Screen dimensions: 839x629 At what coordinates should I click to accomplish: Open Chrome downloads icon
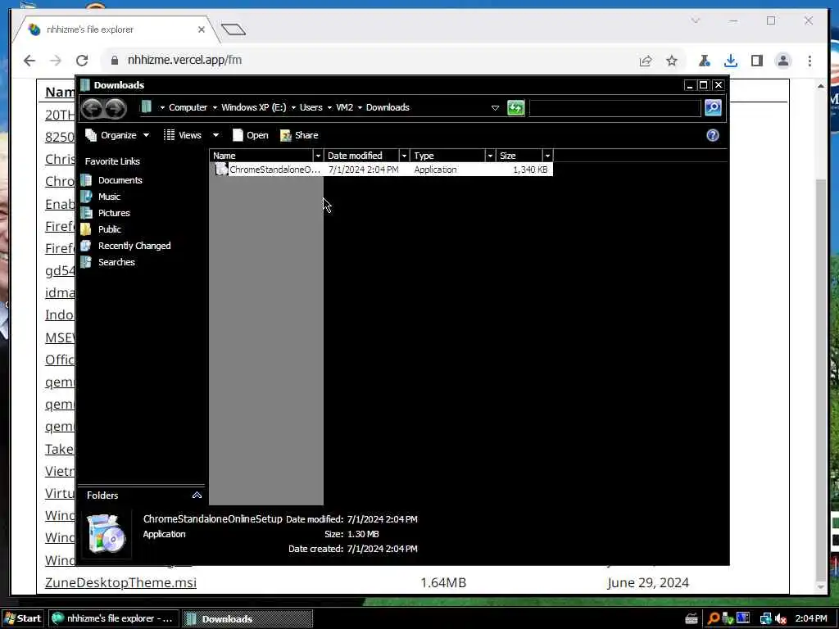click(x=730, y=61)
